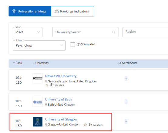Focus the University Search field

85,32
